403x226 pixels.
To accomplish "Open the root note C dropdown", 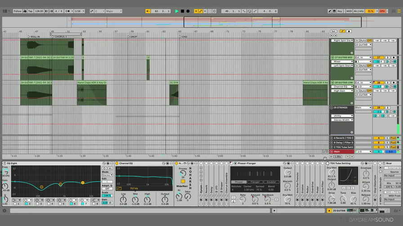I will [99, 11].
